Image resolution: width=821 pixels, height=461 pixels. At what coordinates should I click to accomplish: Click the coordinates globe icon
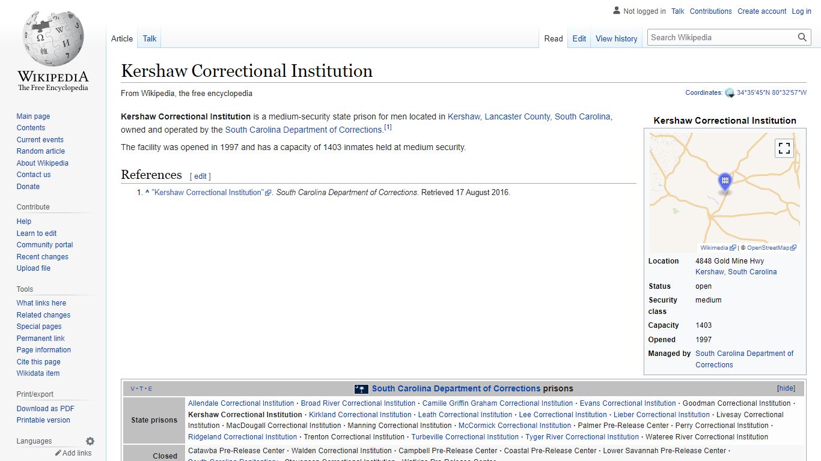(730, 93)
